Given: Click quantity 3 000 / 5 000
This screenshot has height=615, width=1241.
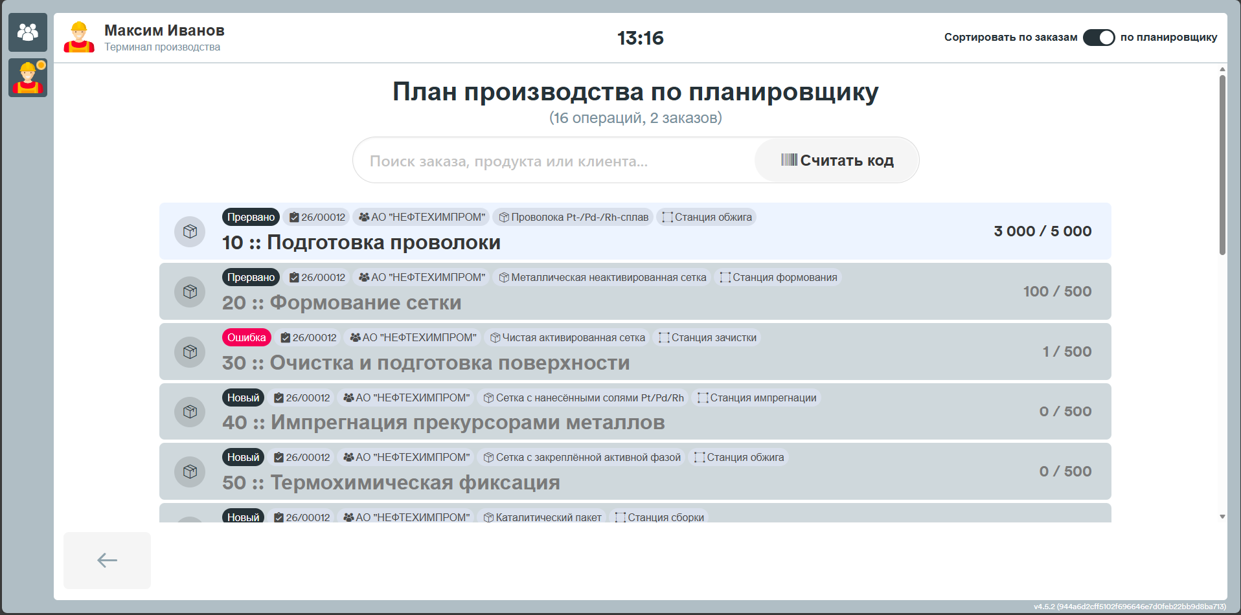Looking at the screenshot, I should pyautogui.click(x=1043, y=231).
